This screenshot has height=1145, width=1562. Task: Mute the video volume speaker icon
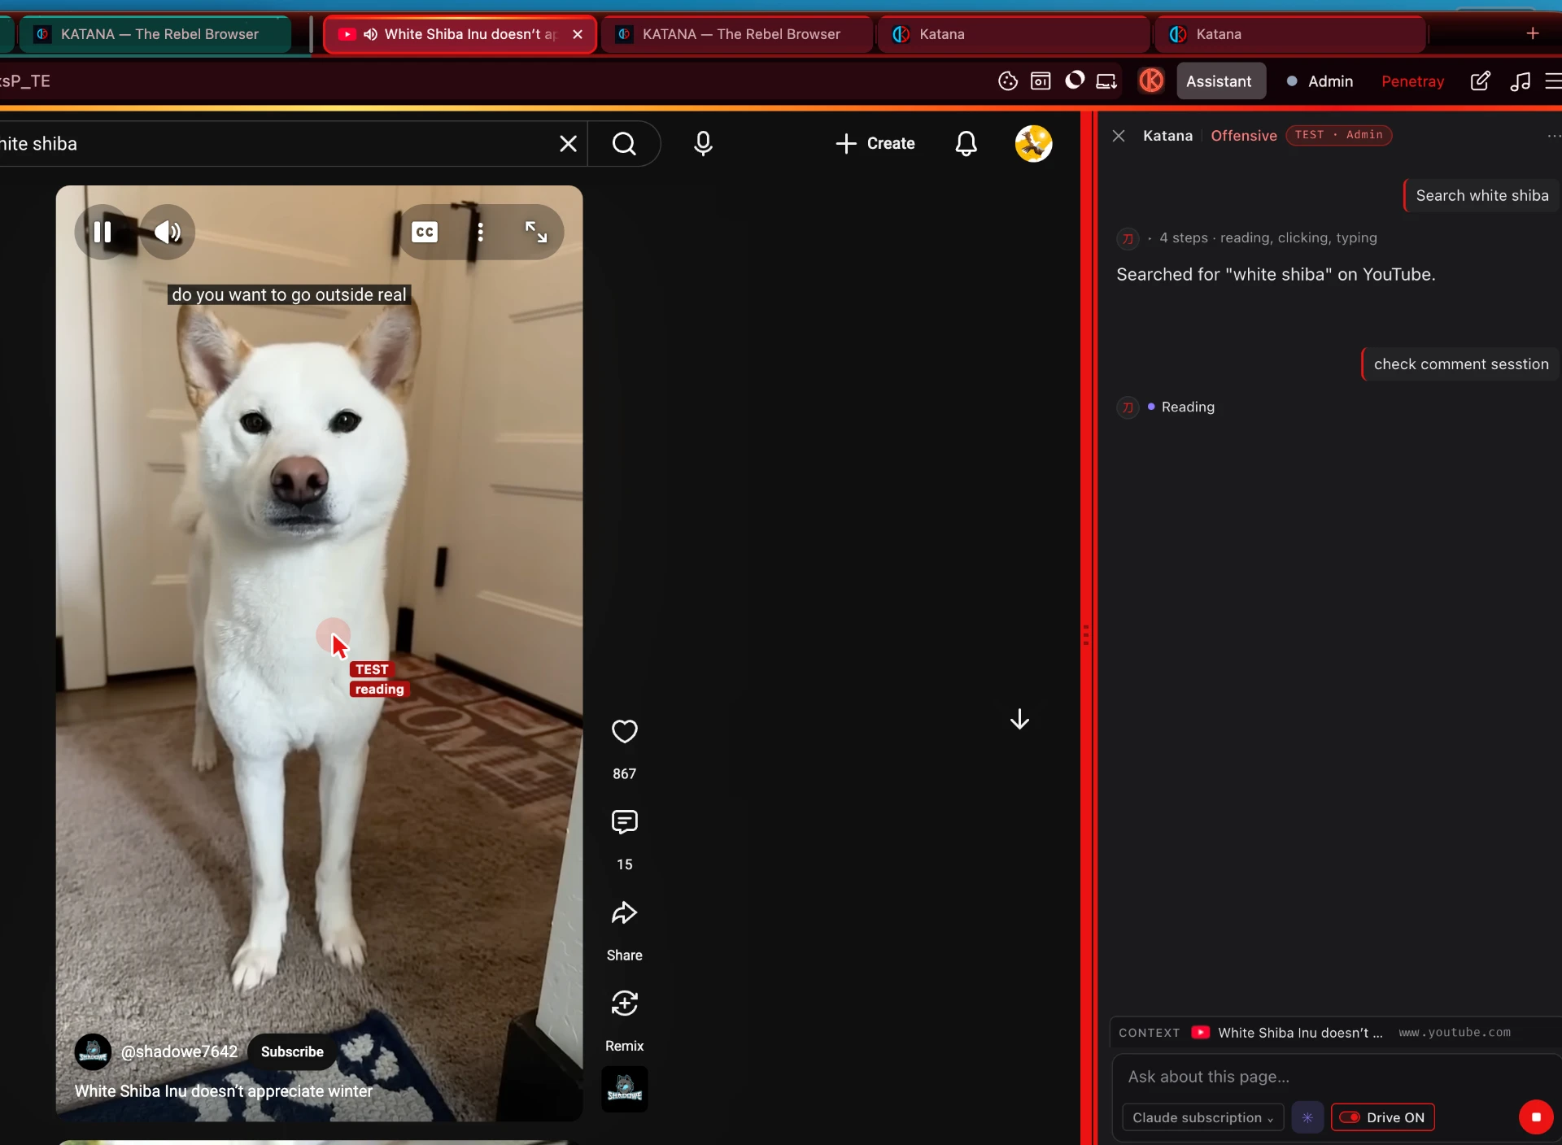pyautogui.click(x=168, y=232)
